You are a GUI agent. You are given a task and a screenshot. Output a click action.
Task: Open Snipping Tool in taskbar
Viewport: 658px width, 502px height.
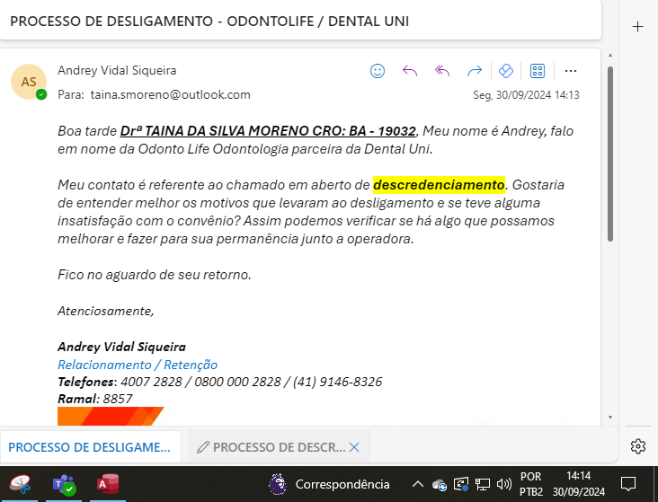(x=20, y=484)
